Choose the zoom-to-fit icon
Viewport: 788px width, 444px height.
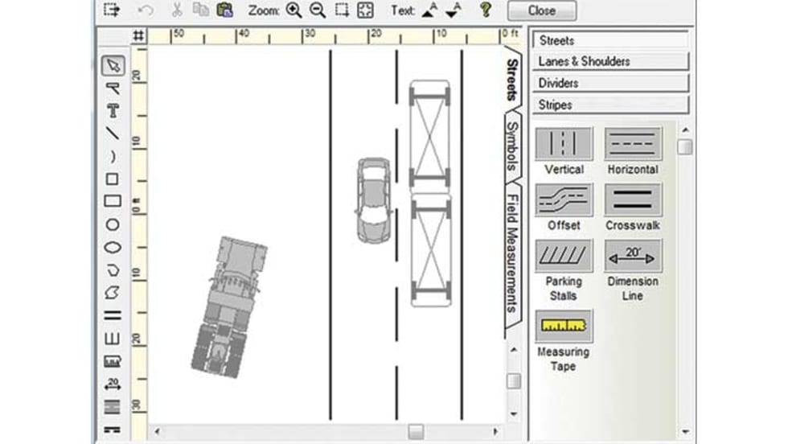coord(366,10)
